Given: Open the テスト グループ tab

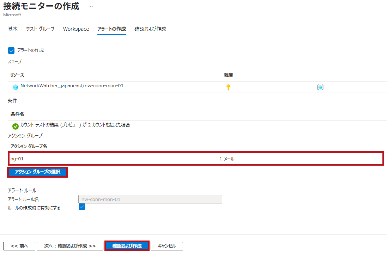Looking at the screenshot, I should (x=40, y=29).
